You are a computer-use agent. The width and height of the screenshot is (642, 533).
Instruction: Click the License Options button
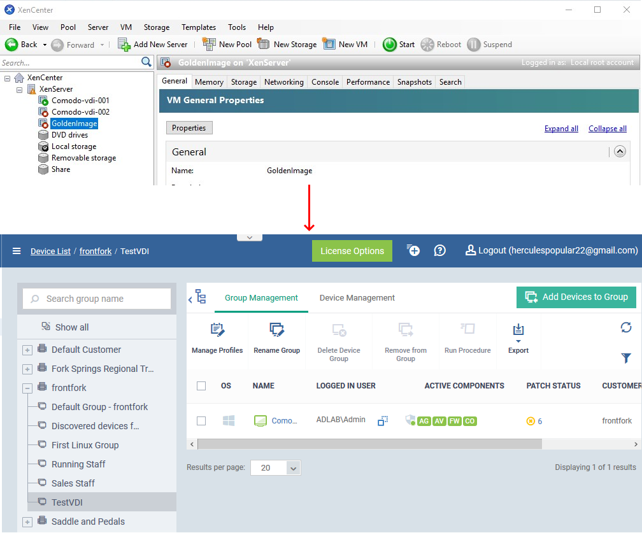coord(352,251)
